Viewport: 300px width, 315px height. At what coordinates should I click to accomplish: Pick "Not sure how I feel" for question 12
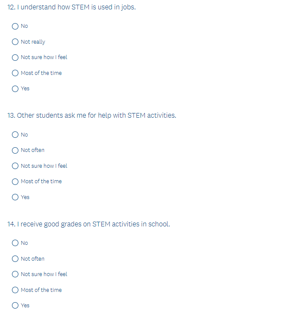point(15,57)
